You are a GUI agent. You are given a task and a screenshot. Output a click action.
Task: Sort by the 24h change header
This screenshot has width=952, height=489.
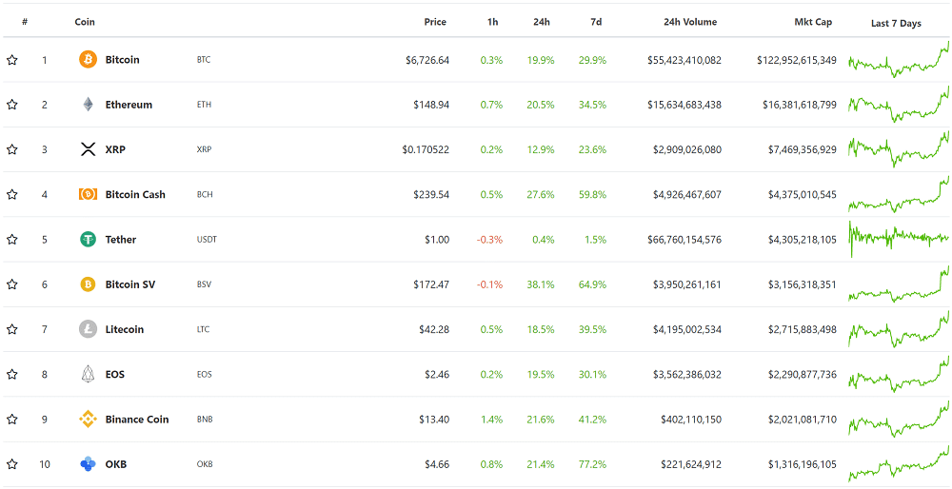(x=542, y=22)
